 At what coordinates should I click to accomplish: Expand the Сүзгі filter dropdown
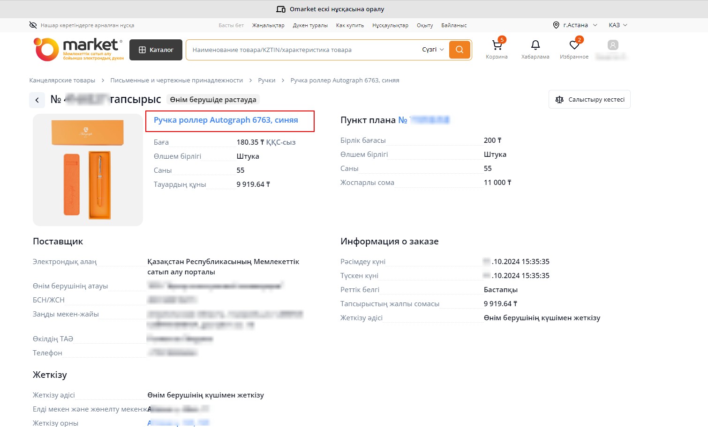point(432,50)
